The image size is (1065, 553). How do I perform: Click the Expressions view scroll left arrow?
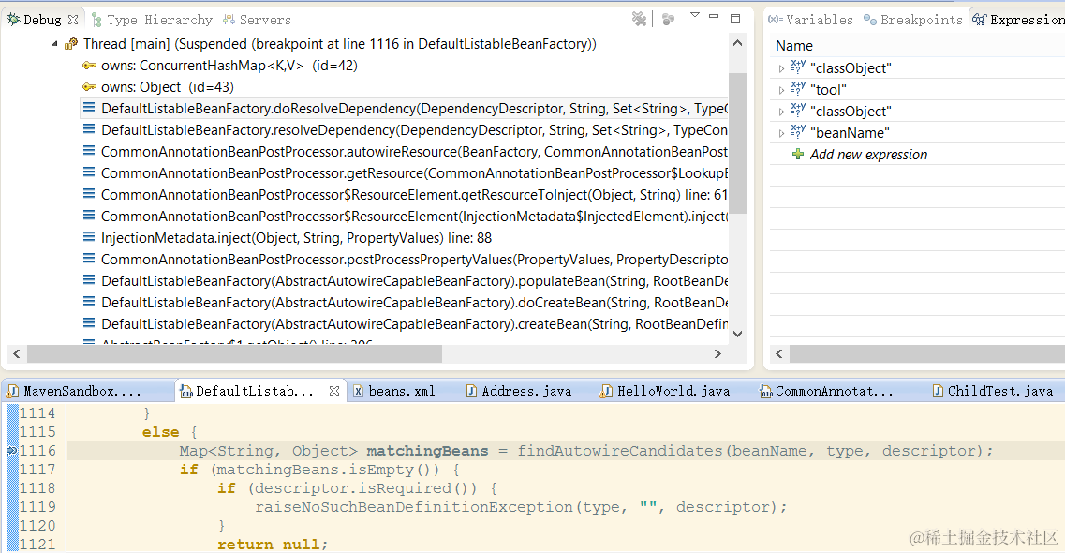[x=779, y=354]
